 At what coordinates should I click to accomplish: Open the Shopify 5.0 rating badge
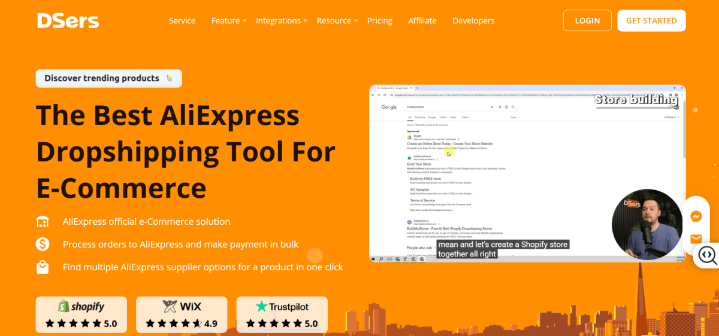coord(81,314)
